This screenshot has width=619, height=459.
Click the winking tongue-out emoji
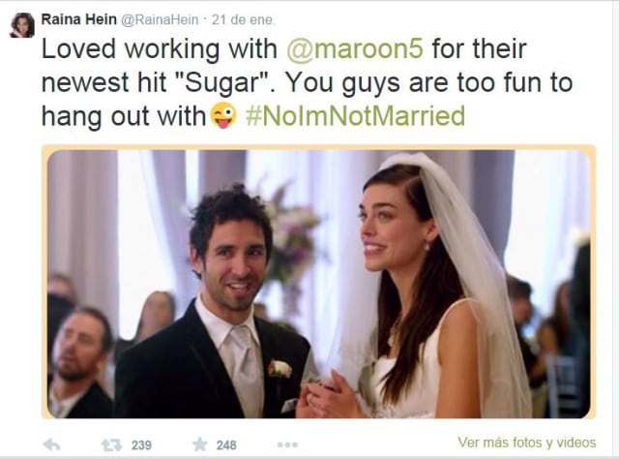point(223,115)
